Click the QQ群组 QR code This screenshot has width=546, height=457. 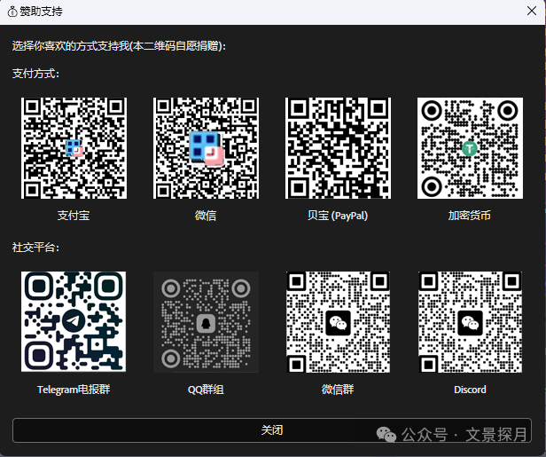click(x=206, y=322)
